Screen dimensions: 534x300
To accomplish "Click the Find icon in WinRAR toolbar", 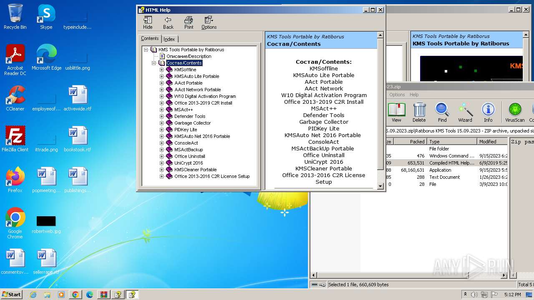I will pos(442,112).
